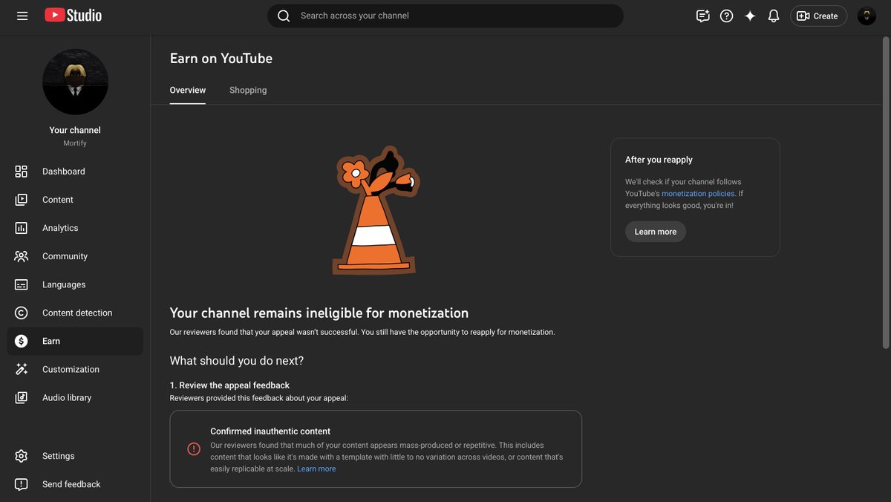Image resolution: width=891 pixels, height=502 pixels.
Task: Click the Content sidebar icon
Action: 22,200
